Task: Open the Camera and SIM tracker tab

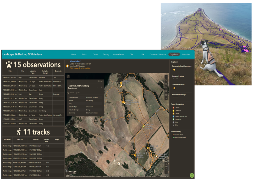Action: pos(158,54)
